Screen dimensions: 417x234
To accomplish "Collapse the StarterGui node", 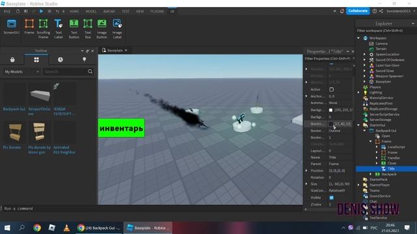I will click(358, 125).
